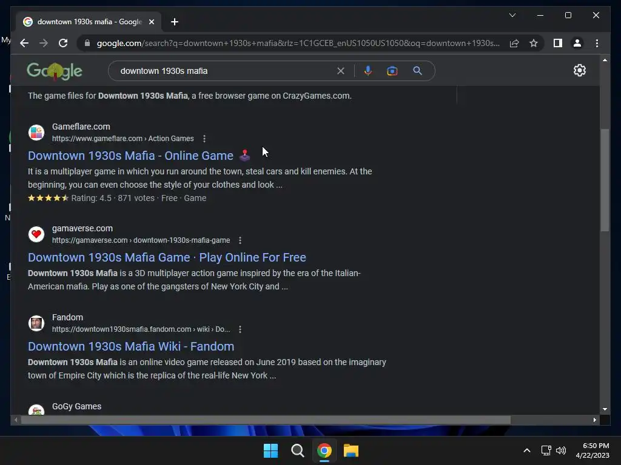Reload the current page
The image size is (621, 465).
[x=63, y=43]
